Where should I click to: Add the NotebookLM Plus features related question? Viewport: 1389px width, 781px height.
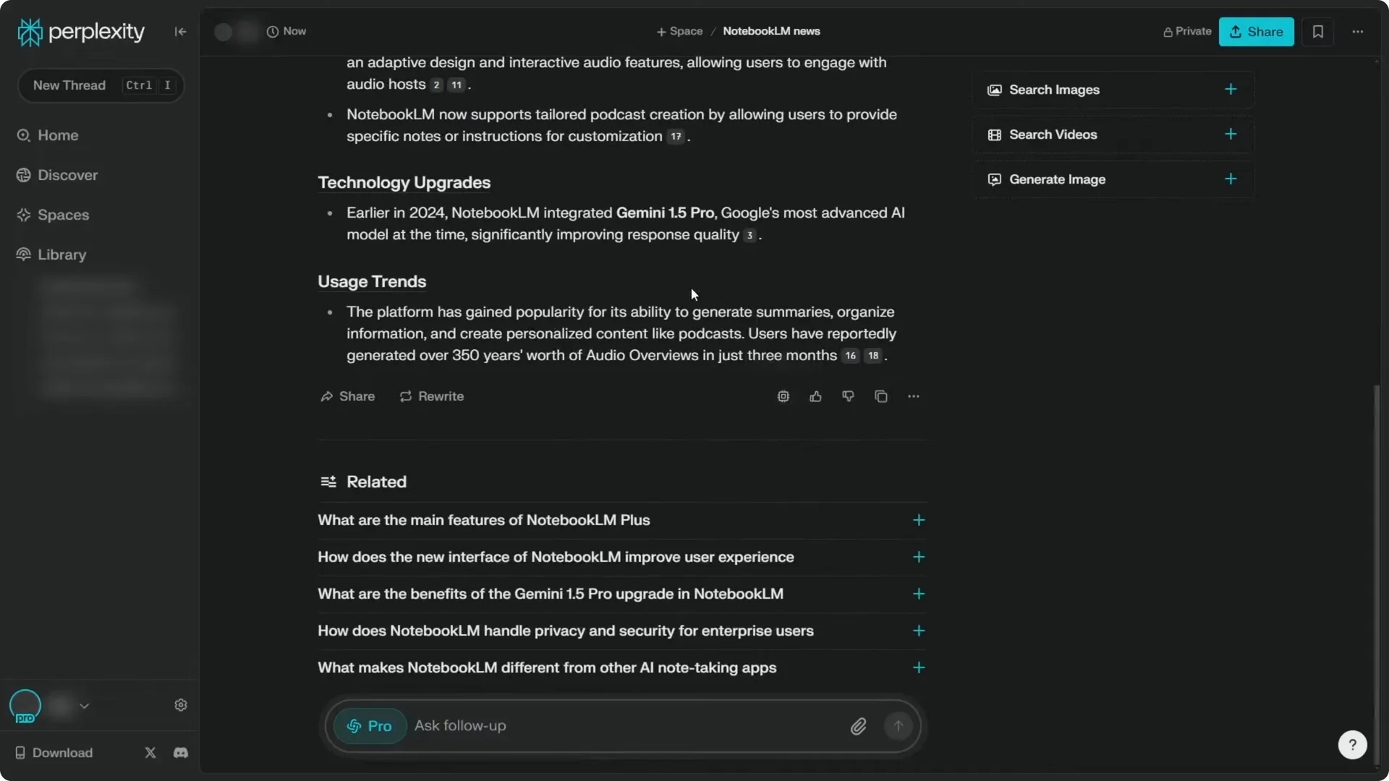(x=917, y=520)
